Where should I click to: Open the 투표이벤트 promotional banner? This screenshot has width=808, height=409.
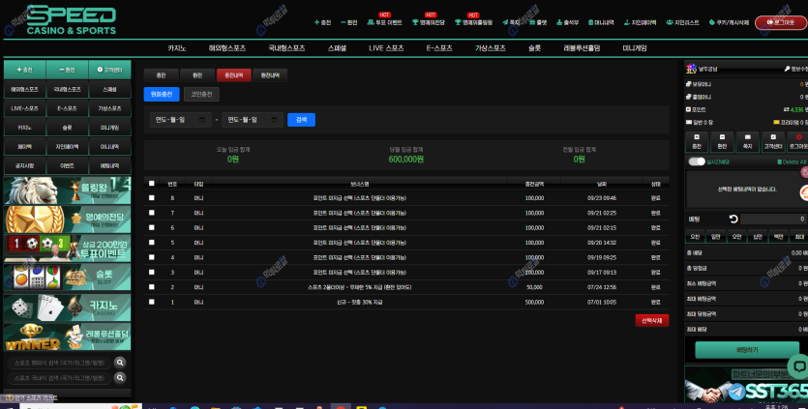coord(67,249)
